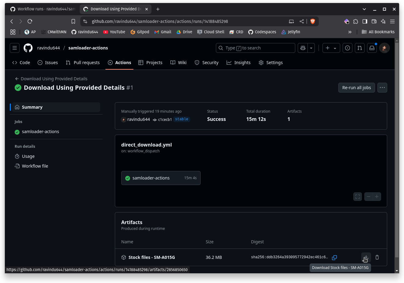Go back to Download Using Provided Details workflow
The height and width of the screenshot is (283, 404).
(51, 79)
